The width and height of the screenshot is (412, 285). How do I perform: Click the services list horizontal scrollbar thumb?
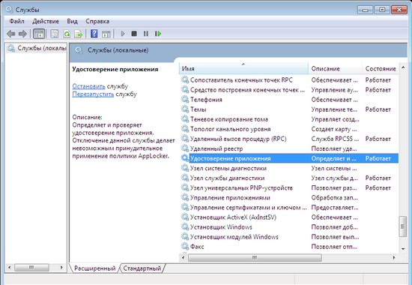[x=255, y=258]
